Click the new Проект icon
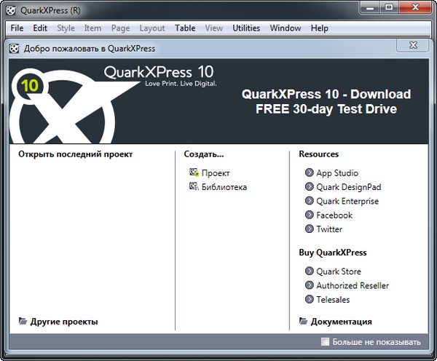 click(x=194, y=173)
